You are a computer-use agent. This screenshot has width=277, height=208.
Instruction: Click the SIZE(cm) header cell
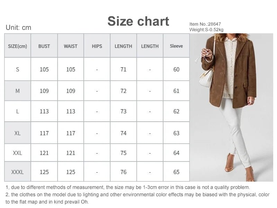(17, 46)
